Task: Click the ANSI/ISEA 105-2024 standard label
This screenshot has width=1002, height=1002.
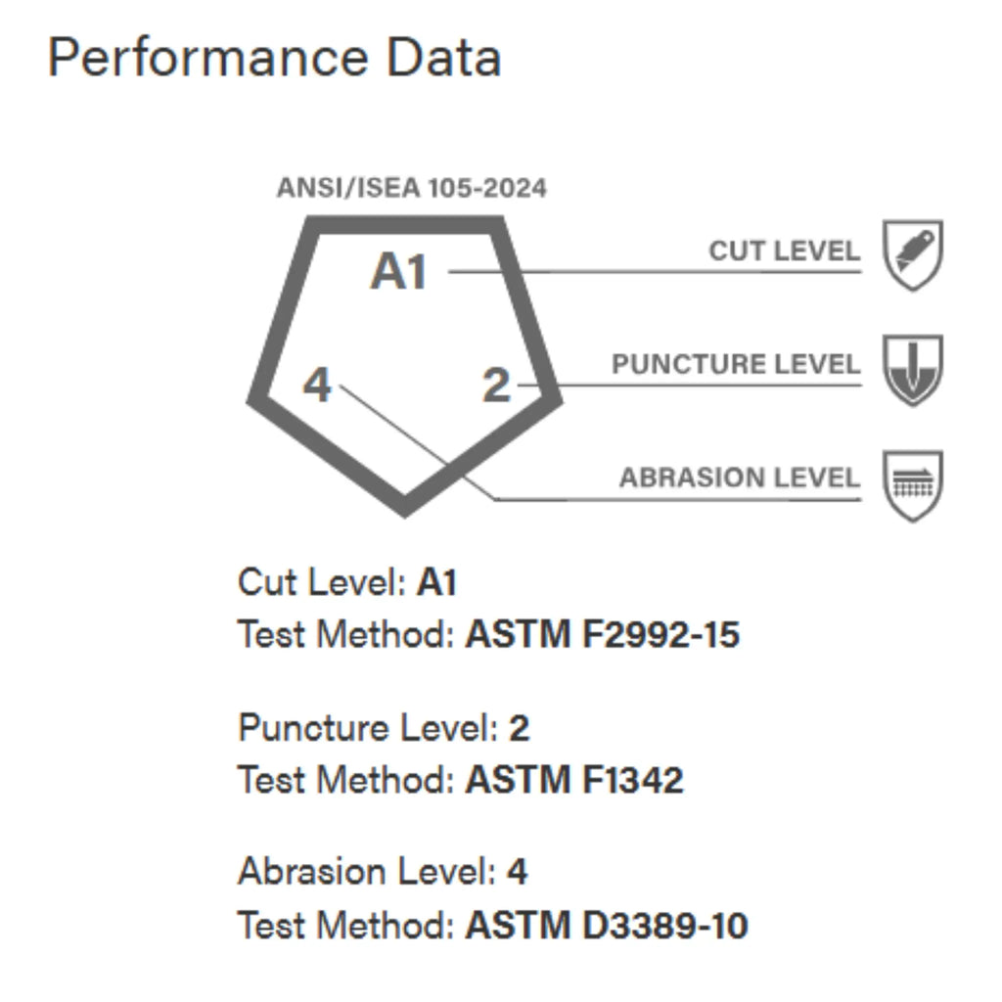Action: point(412,189)
